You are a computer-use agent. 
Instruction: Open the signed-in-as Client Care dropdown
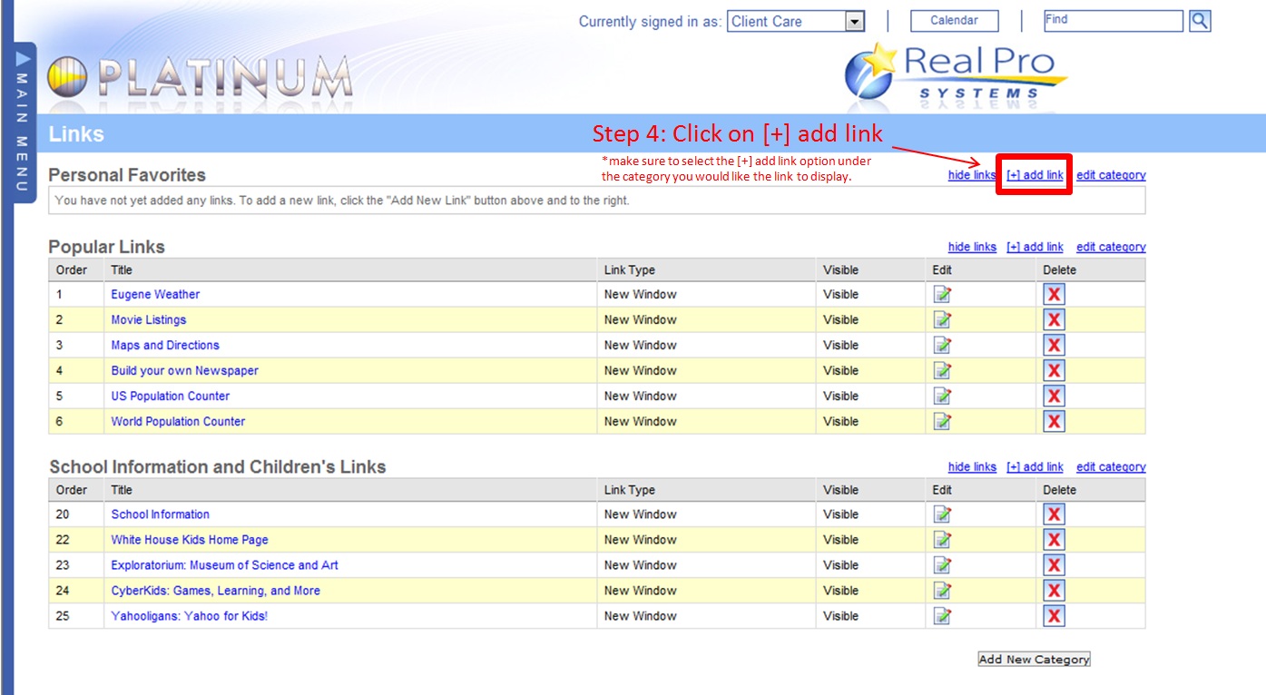(x=854, y=22)
